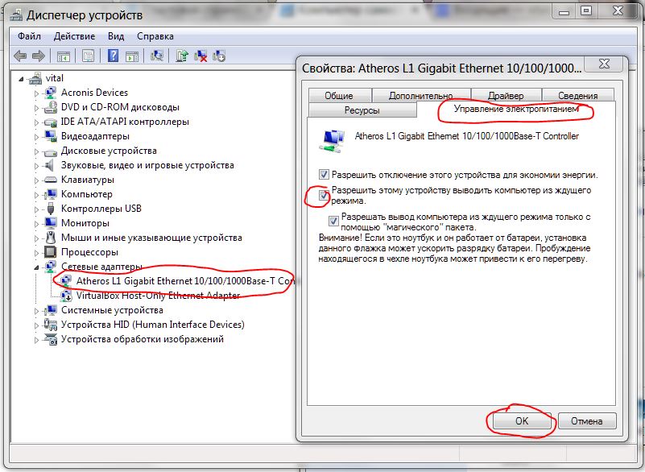Expand the Процессоры node

click(36, 253)
